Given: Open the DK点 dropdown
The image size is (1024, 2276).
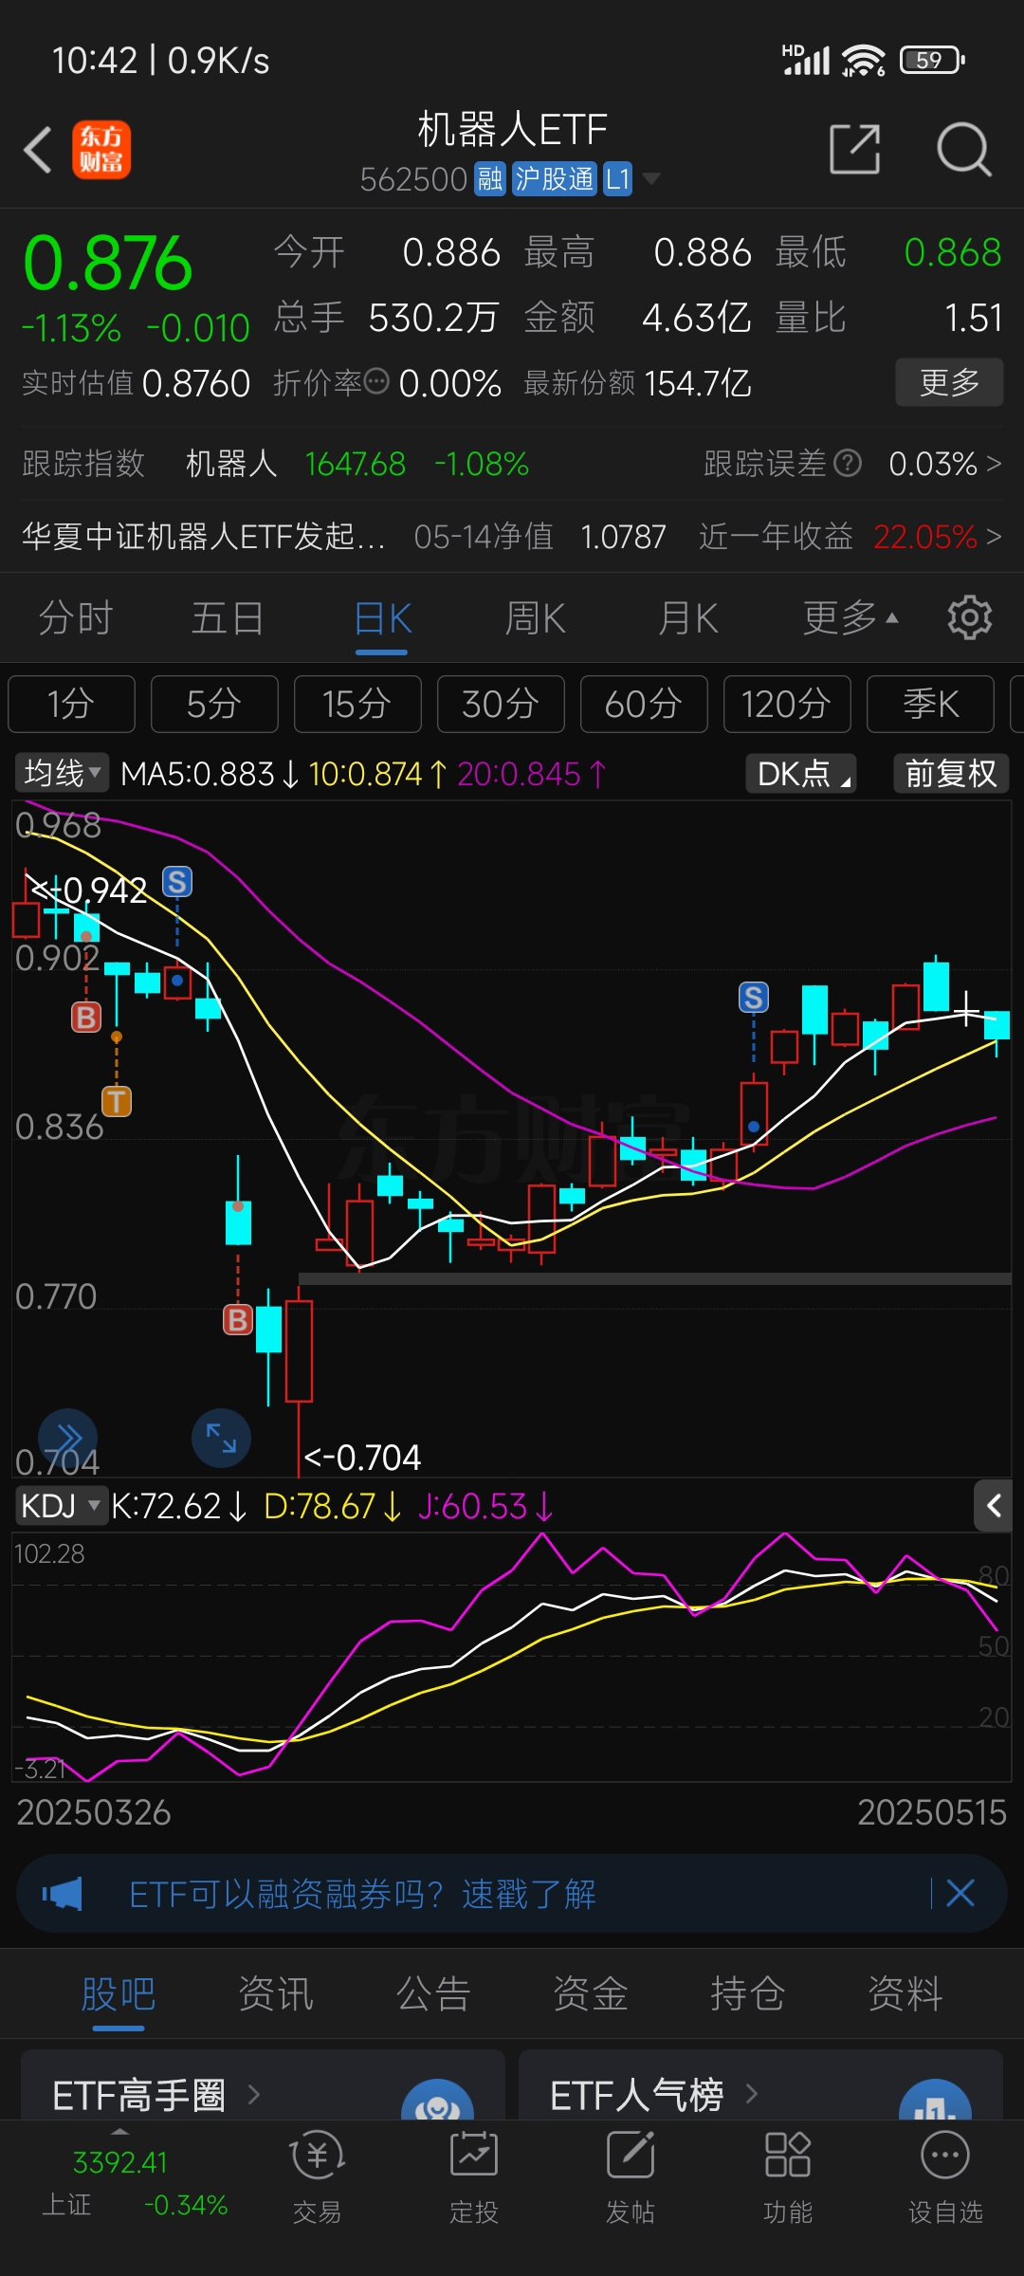Looking at the screenshot, I should tap(801, 773).
